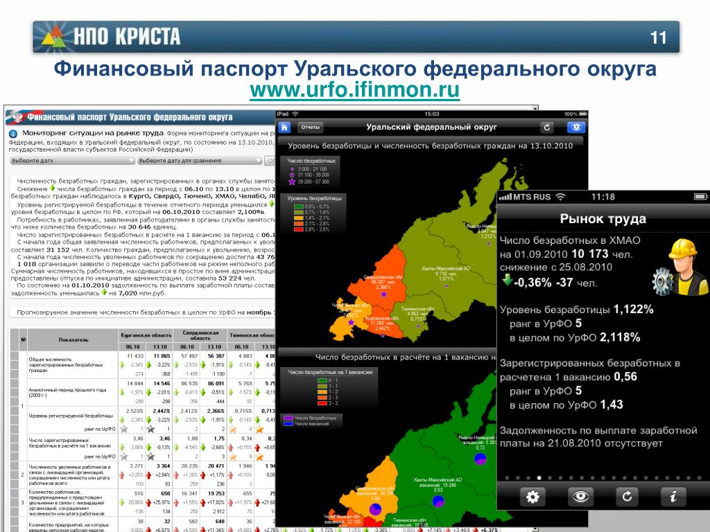Open the info icon in phone bottom bar

tap(673, 497)
